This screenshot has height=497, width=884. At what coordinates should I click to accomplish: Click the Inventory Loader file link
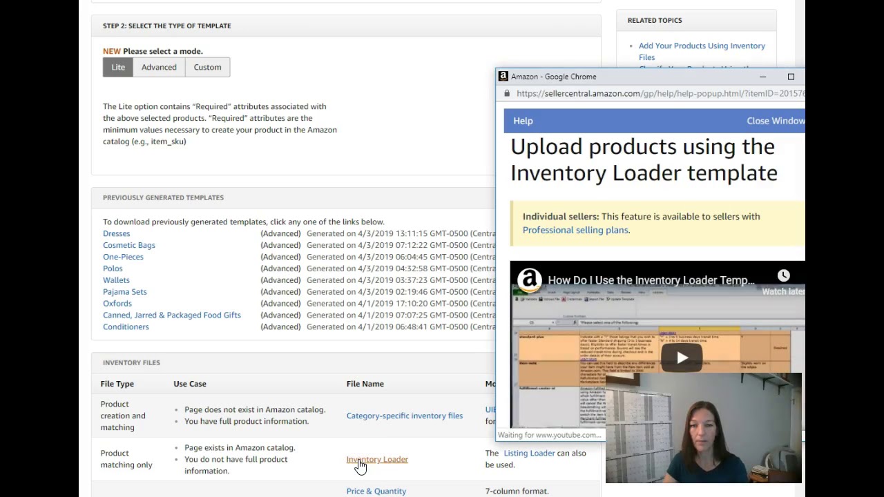click(377, 459)
